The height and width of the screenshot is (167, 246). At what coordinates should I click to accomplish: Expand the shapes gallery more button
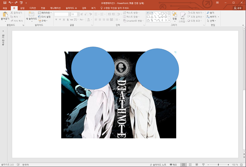click(169, 20)
